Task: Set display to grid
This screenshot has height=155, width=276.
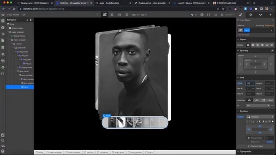Action: 258,45
